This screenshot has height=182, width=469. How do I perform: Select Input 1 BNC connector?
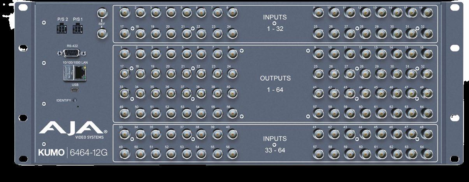125,13
